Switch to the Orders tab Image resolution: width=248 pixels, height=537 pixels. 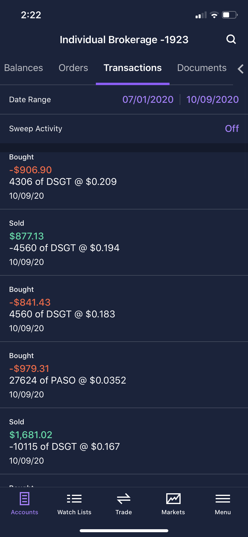[73, 68]
